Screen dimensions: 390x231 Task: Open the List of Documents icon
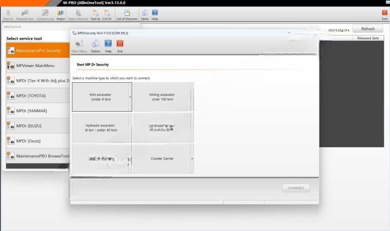point(127,15)
